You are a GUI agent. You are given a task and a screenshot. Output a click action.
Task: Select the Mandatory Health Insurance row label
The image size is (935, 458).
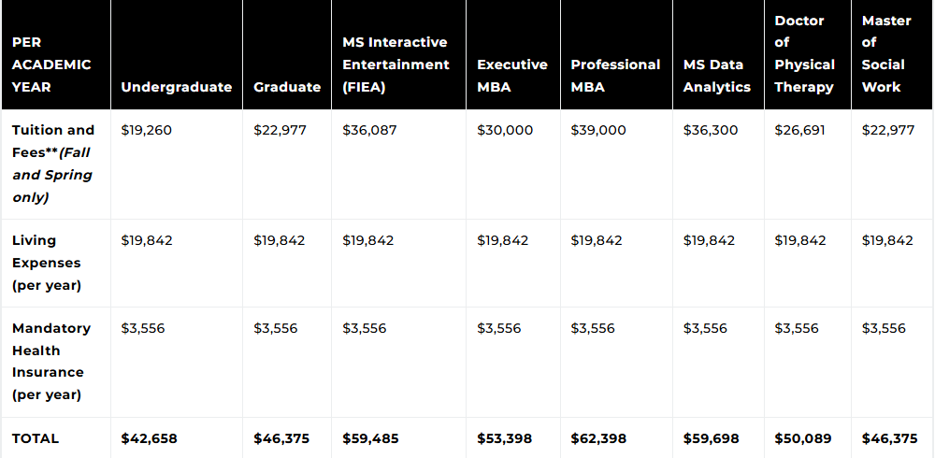pyautogui.click(x=51, y=361)
